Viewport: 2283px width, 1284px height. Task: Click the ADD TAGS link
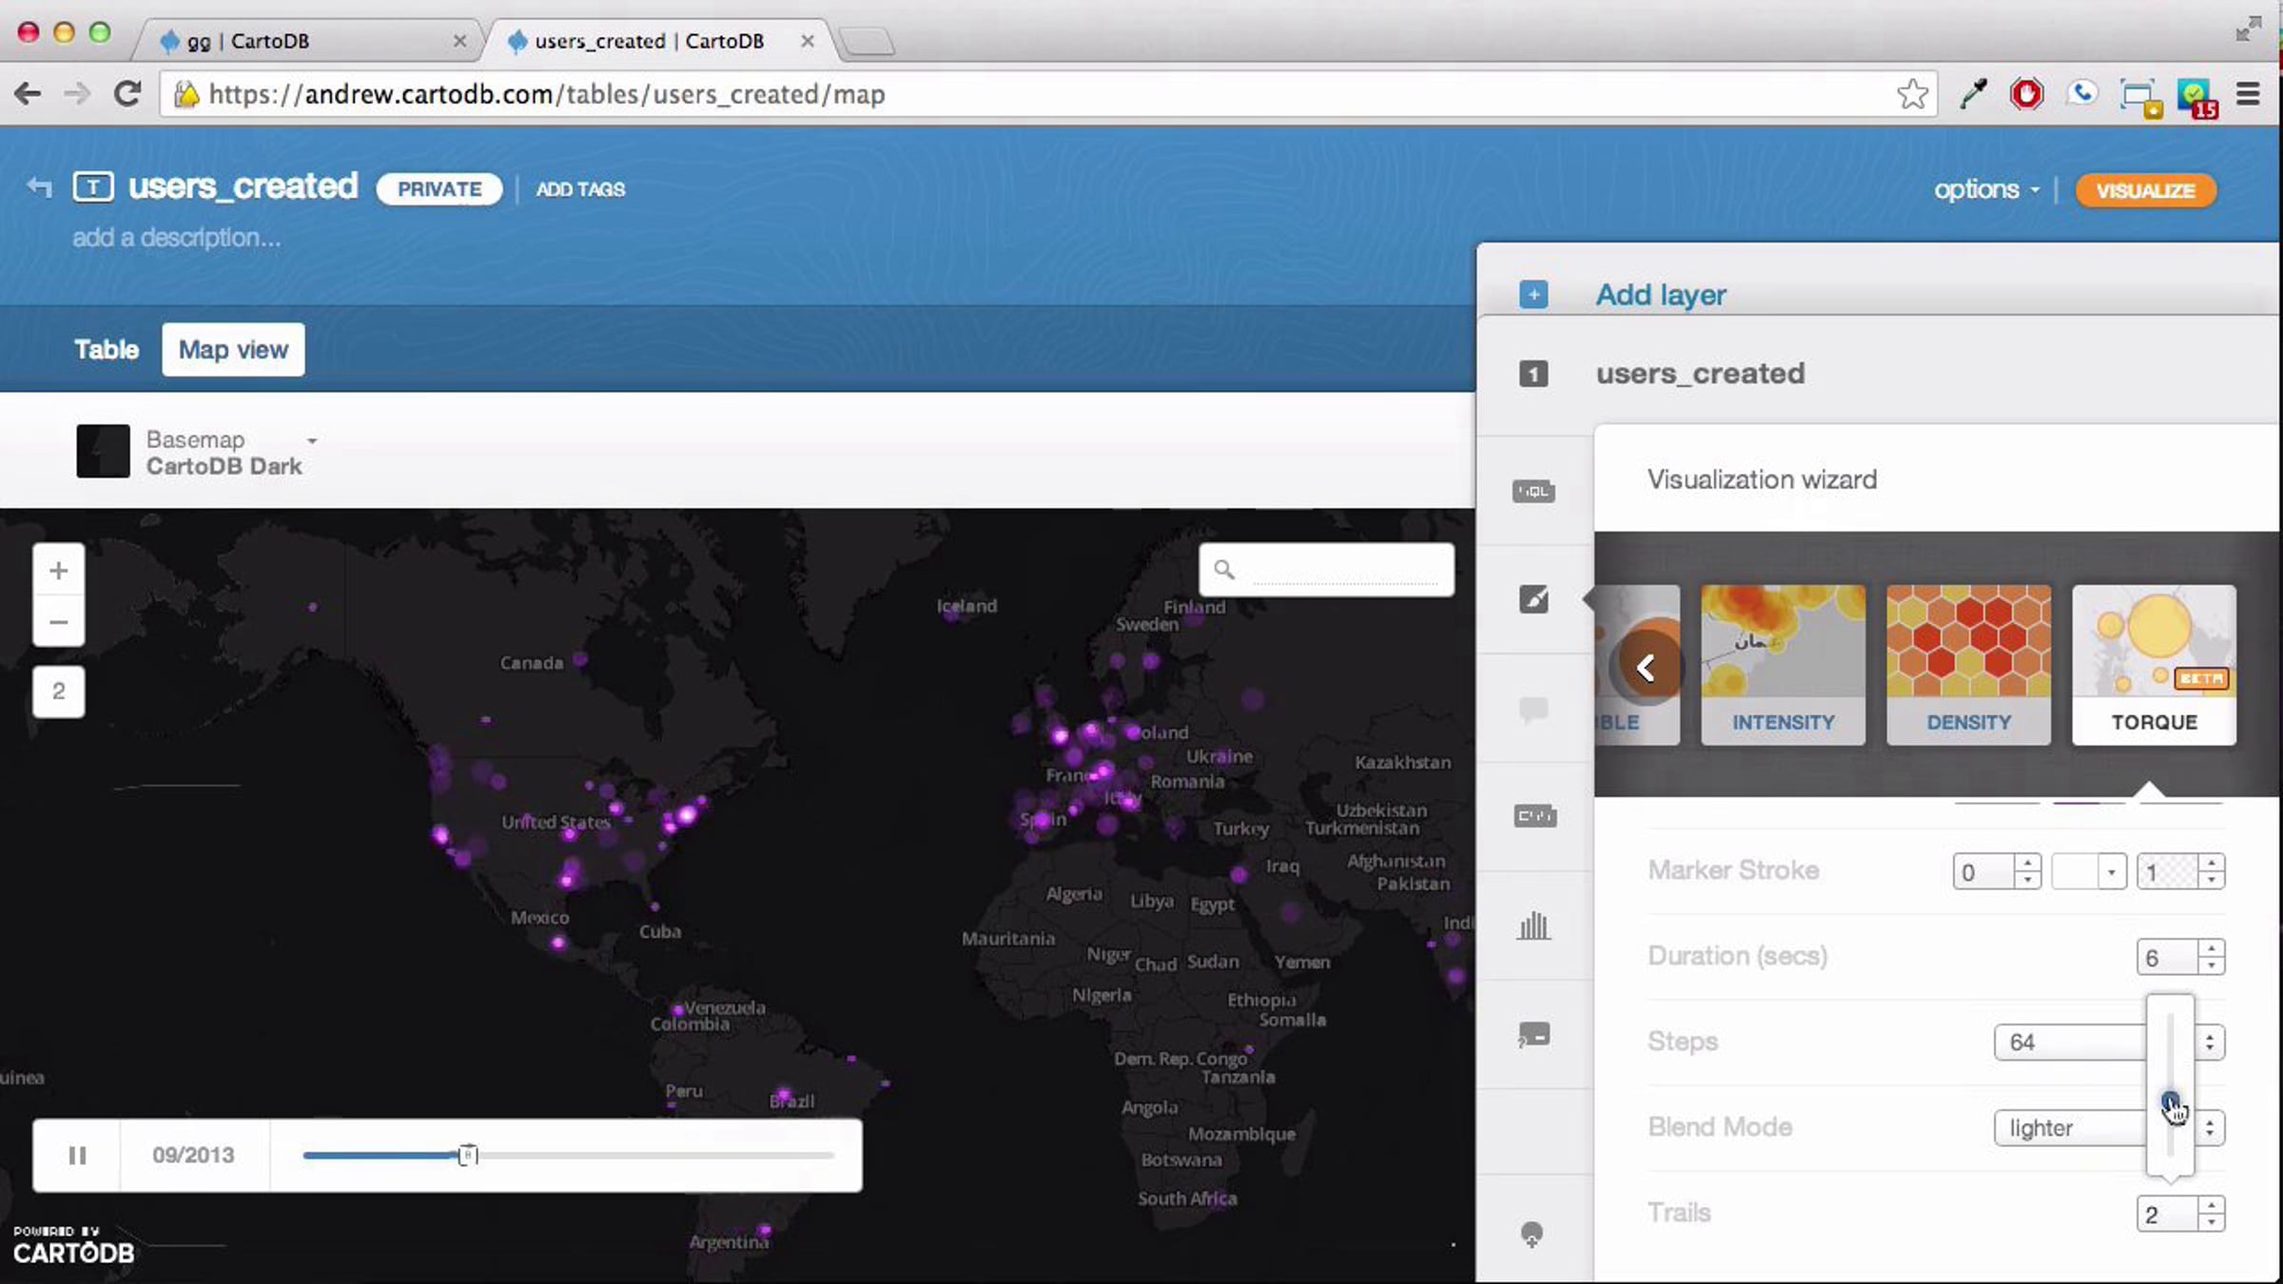click(x=580, y=189)
